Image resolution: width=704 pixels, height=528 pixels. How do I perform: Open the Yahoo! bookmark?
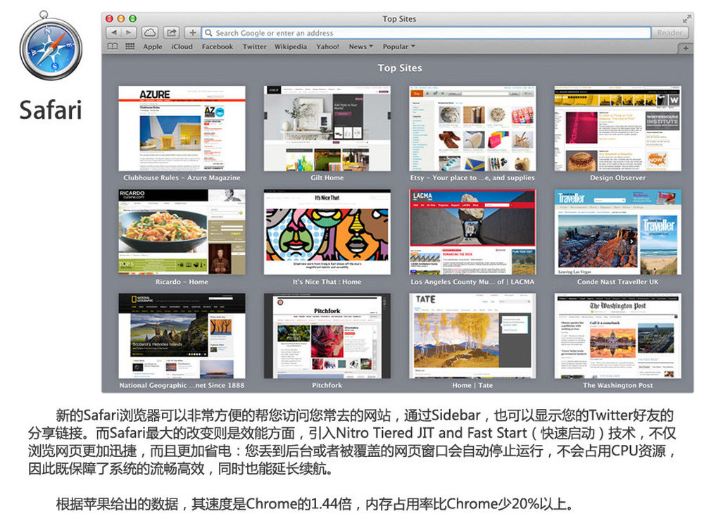[x=328, y=46]
